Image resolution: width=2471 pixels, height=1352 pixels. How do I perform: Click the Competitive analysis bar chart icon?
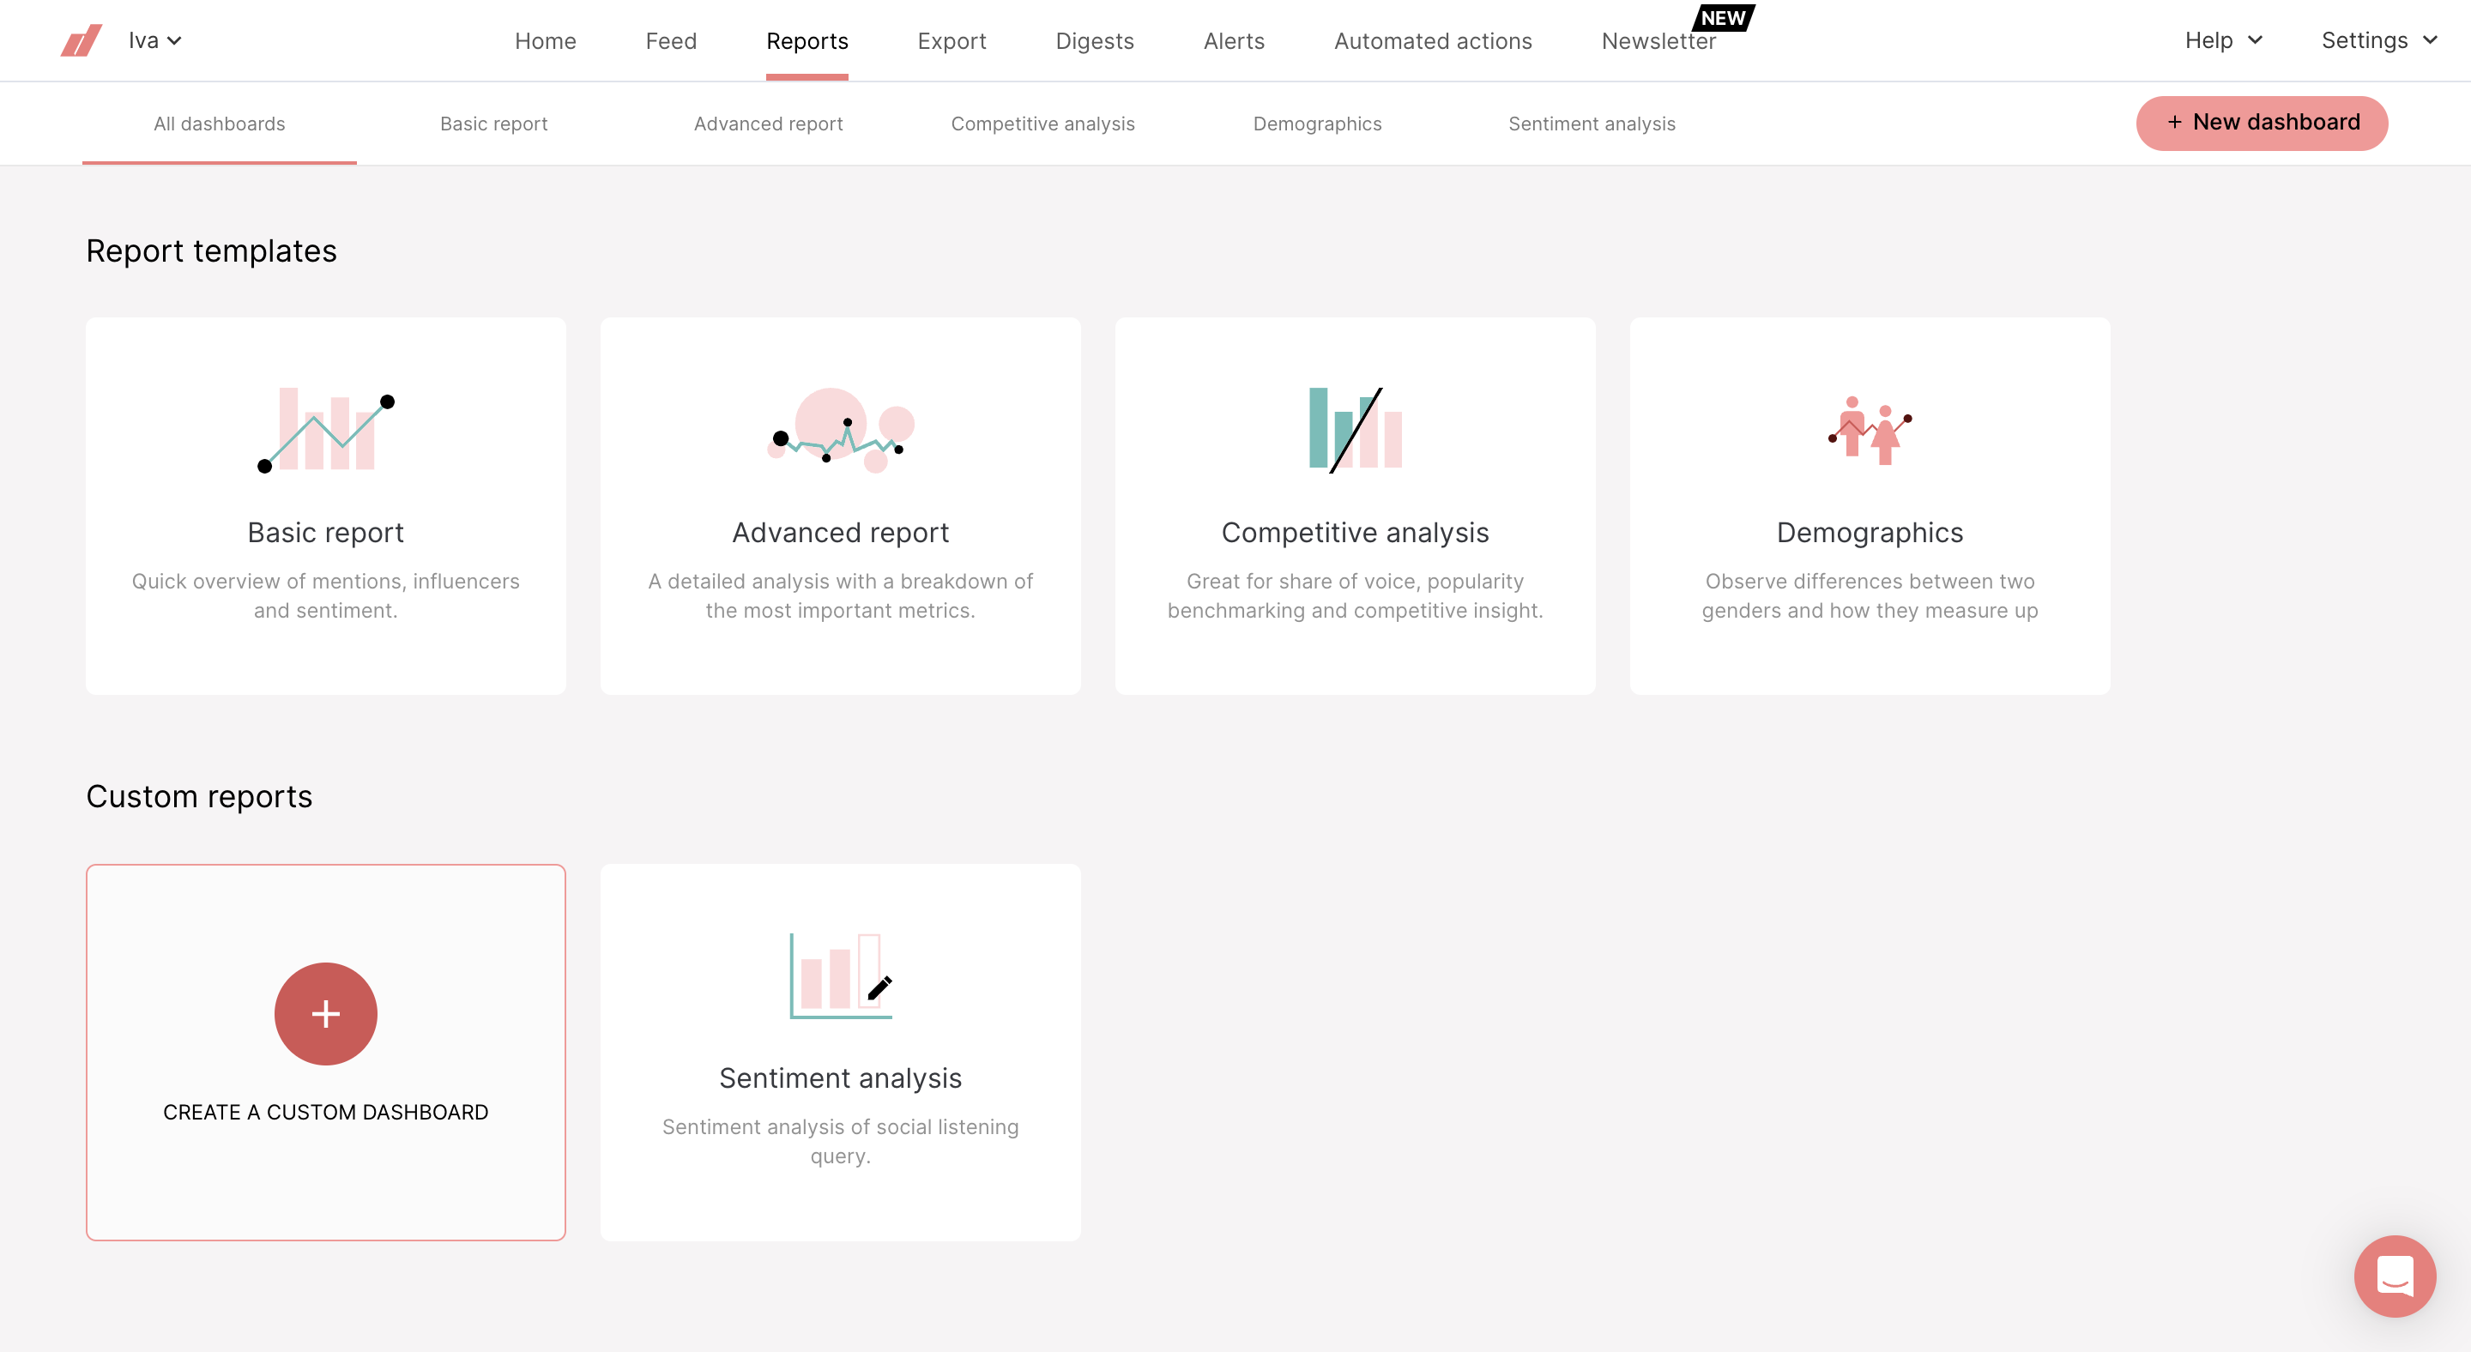tap(1355, 429)
